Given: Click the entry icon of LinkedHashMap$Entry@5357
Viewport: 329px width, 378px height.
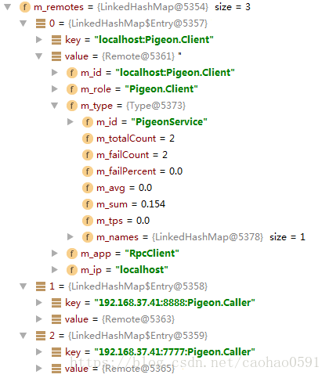Looking at the screenshot, I should 41,23.
